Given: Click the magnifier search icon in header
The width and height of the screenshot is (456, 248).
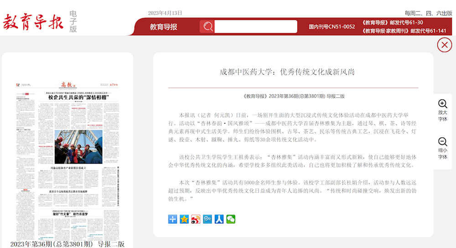Looking at the screenshot, I should pos(207,27).
